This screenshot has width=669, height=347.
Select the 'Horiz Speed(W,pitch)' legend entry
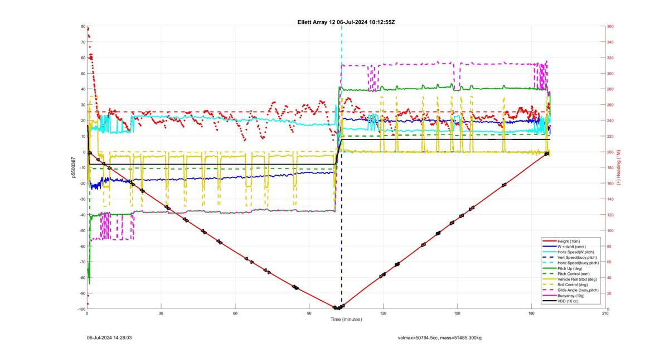pyautogui.click(x=576, y=252)
